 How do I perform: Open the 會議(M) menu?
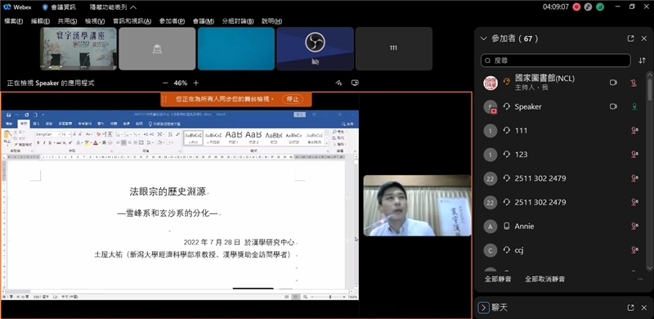tap(203, 21)
